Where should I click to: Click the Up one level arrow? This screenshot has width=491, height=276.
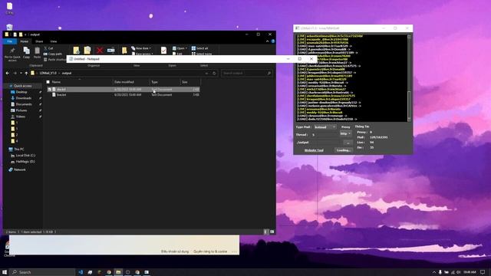pyautogui.click(x=26, y=73)
